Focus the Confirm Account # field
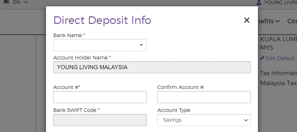This screenshot has height=132, width=297. point(204,97)
